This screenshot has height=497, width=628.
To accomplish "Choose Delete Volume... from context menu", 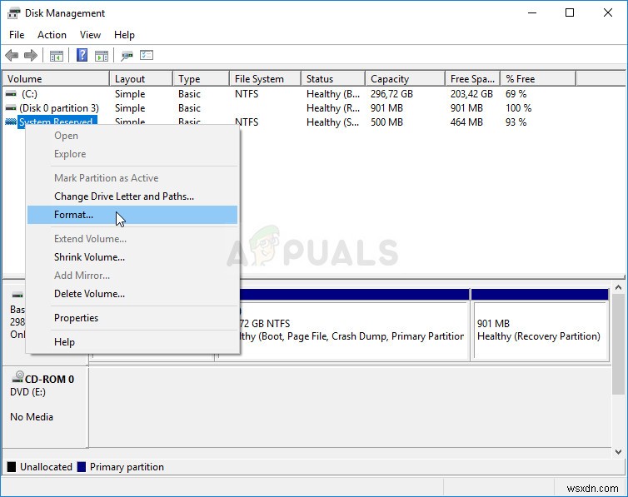I will coord(132,294).
